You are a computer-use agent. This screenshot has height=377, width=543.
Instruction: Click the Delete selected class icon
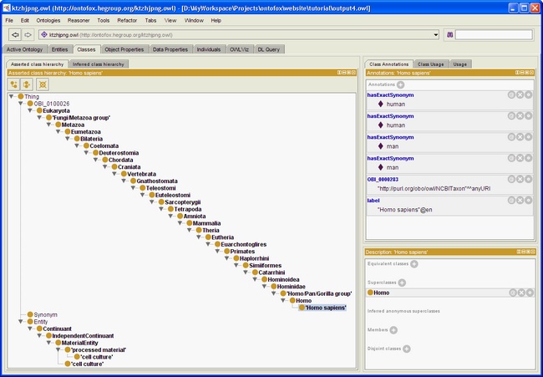(43, 84)
